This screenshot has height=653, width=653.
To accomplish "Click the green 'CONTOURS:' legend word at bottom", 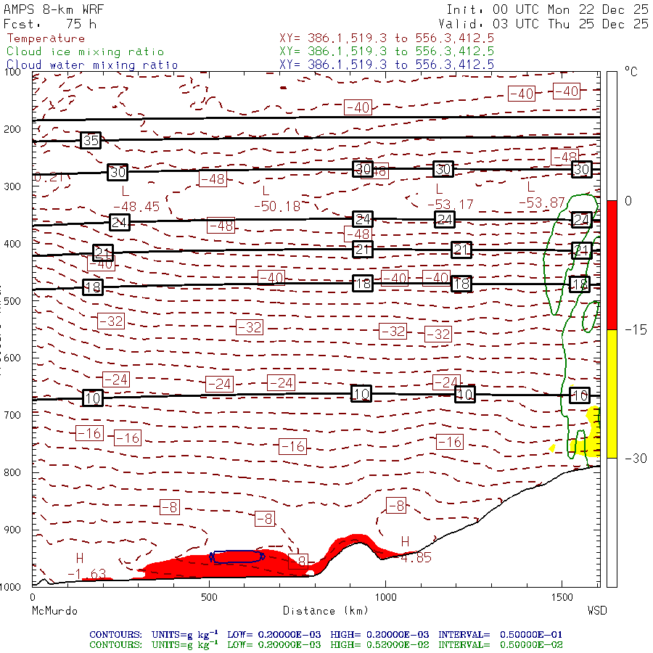I will (x=115, y=645).
